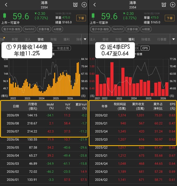The height and width of the screenshot is (186, 177).
Task: Tap MoM (%) column header
Action: 50,106
